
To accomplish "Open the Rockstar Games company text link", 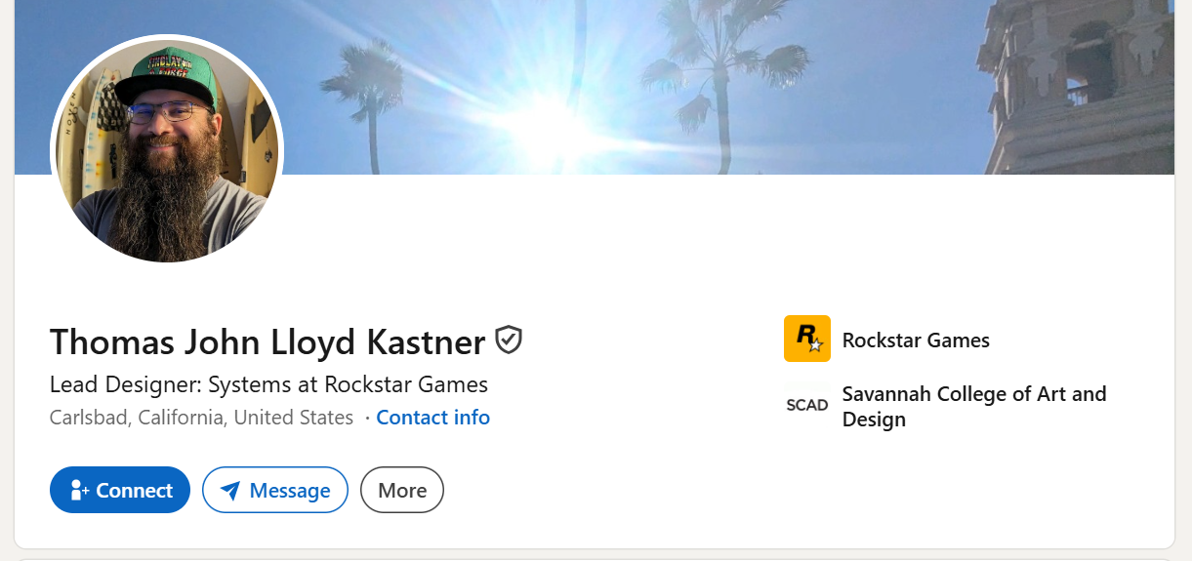I will click(x=916, y=341).
